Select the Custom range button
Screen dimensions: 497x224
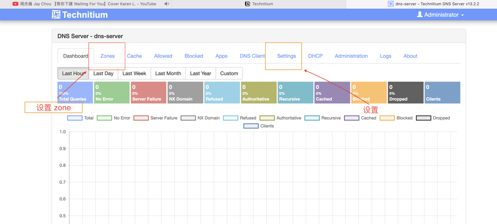point(229,73)
